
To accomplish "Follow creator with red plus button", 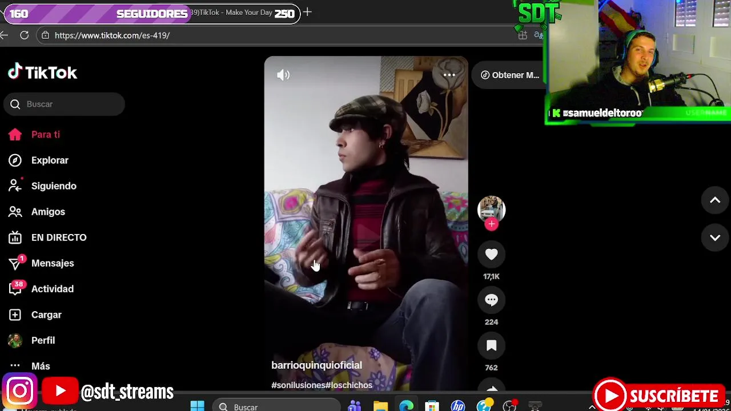I will [x=491, y=224].
